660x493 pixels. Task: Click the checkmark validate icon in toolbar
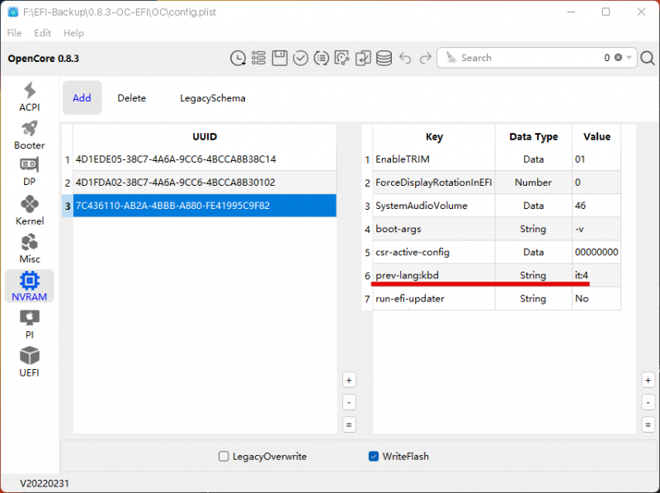300,58
